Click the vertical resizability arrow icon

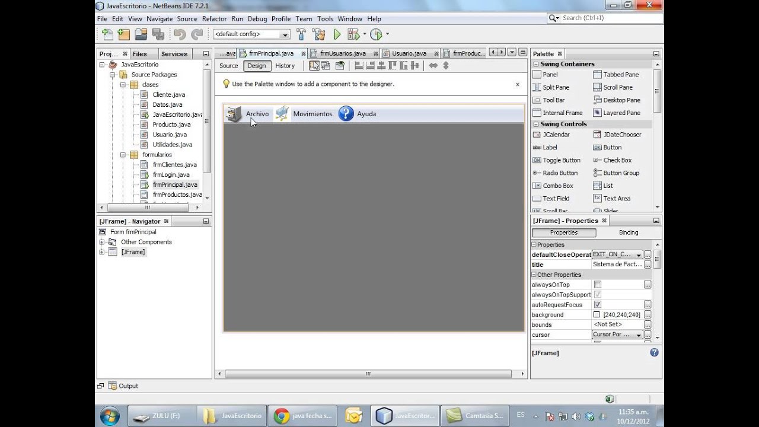446,66
